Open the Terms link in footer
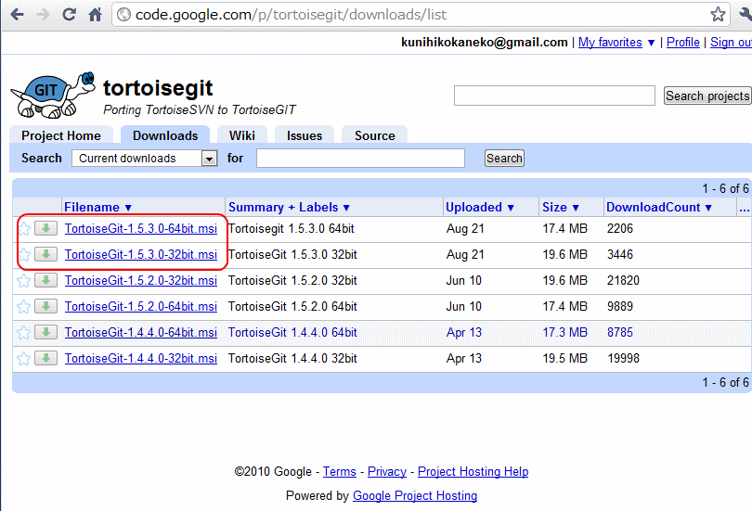752x511 pixels. pyautogui.click(x=340, y=472)
